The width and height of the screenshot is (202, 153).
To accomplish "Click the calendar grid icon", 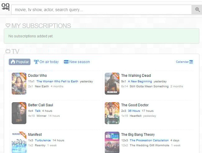I will [x=191, y=62].
